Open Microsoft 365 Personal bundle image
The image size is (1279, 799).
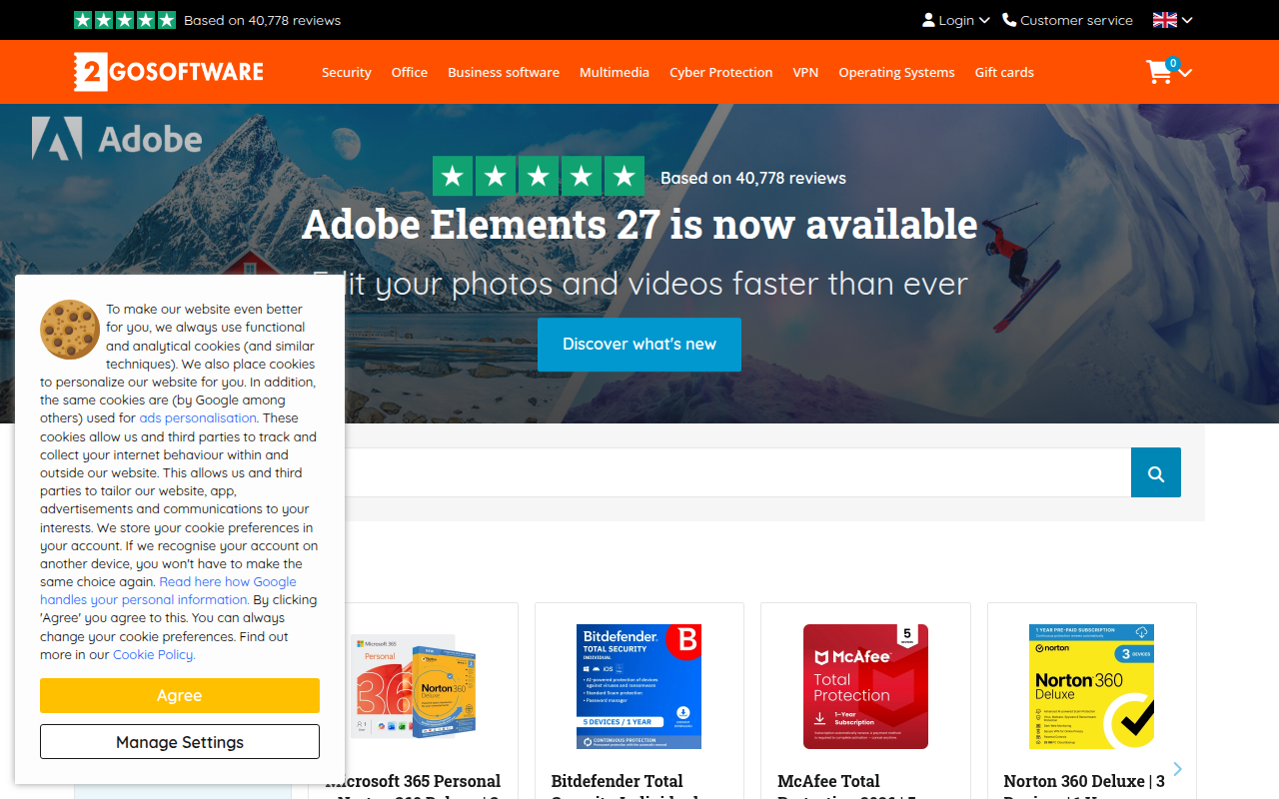(413, 687)
